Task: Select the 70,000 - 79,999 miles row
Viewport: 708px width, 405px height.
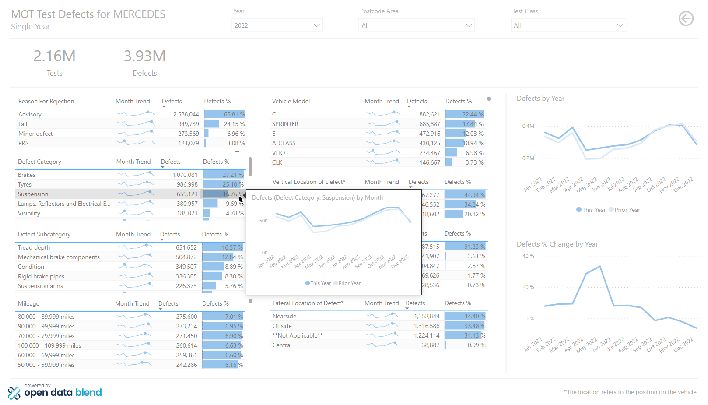Action: tap(130, 336)
